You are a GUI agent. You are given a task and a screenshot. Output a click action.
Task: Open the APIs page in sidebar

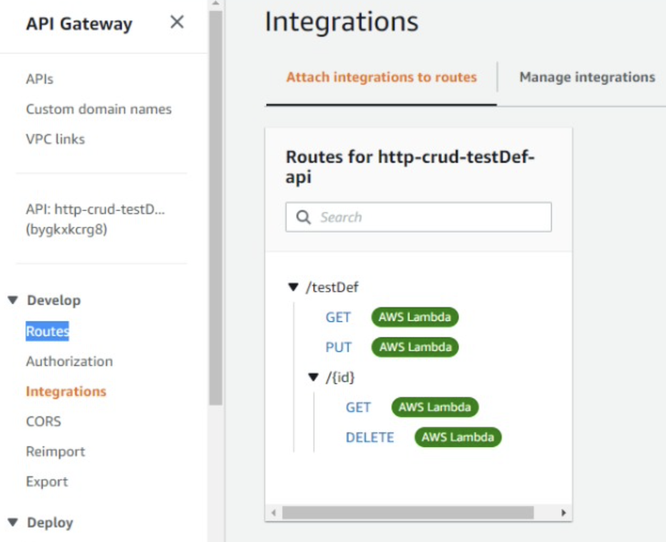point(39,79)
